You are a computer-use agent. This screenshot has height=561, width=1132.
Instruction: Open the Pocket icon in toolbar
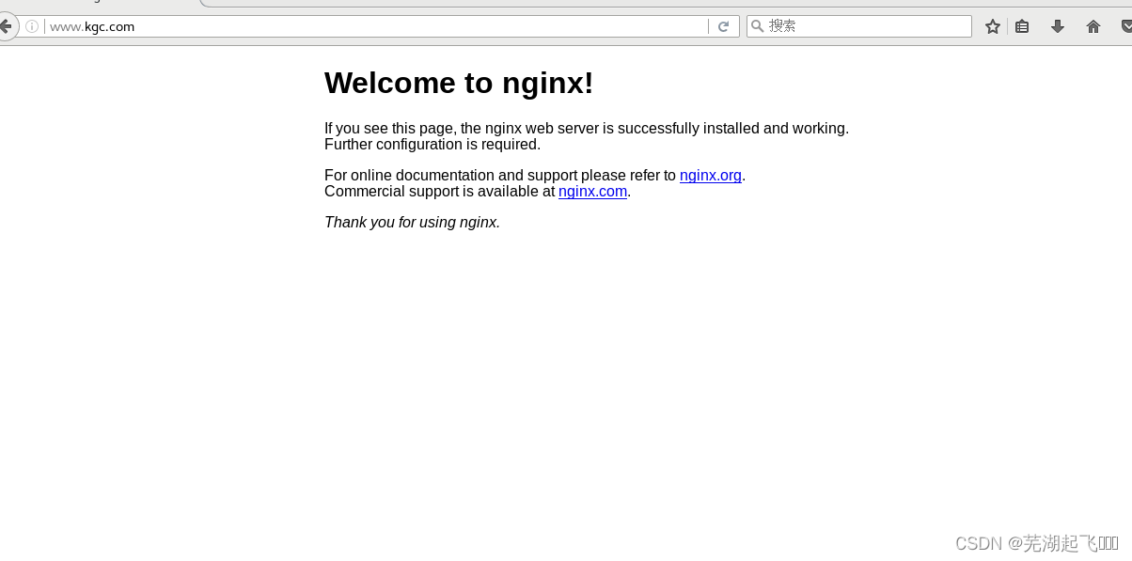coord(1126,26)
